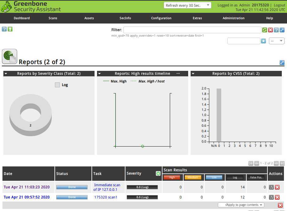The height and width of the screenshot is (211, 287).
Task: Open the saved filter dropdown showing --
Action: pos(277,41)
